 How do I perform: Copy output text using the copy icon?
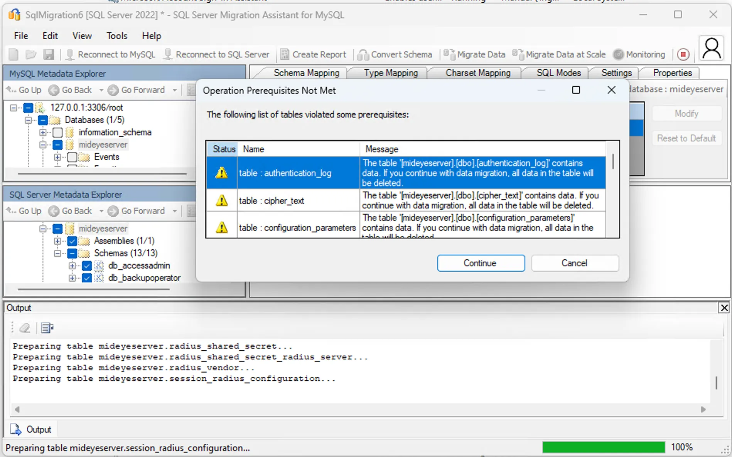pyautogui.click(x=46, y=328)
